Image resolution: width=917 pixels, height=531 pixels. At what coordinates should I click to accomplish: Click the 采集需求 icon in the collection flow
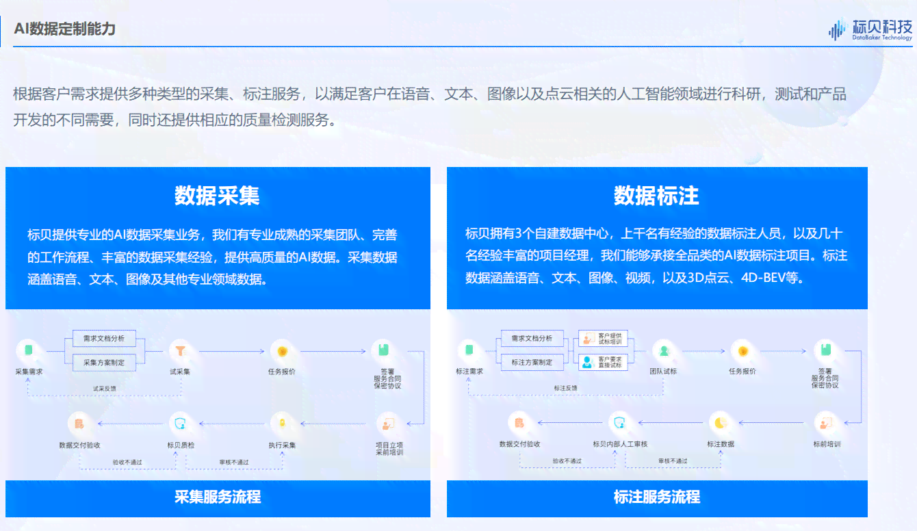(28, 350)
